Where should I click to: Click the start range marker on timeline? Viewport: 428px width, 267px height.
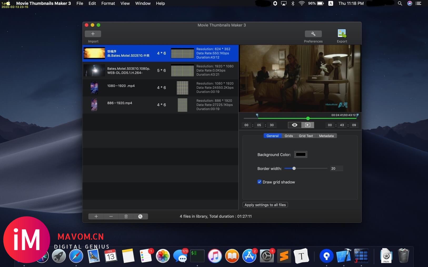tap(257, 115)
